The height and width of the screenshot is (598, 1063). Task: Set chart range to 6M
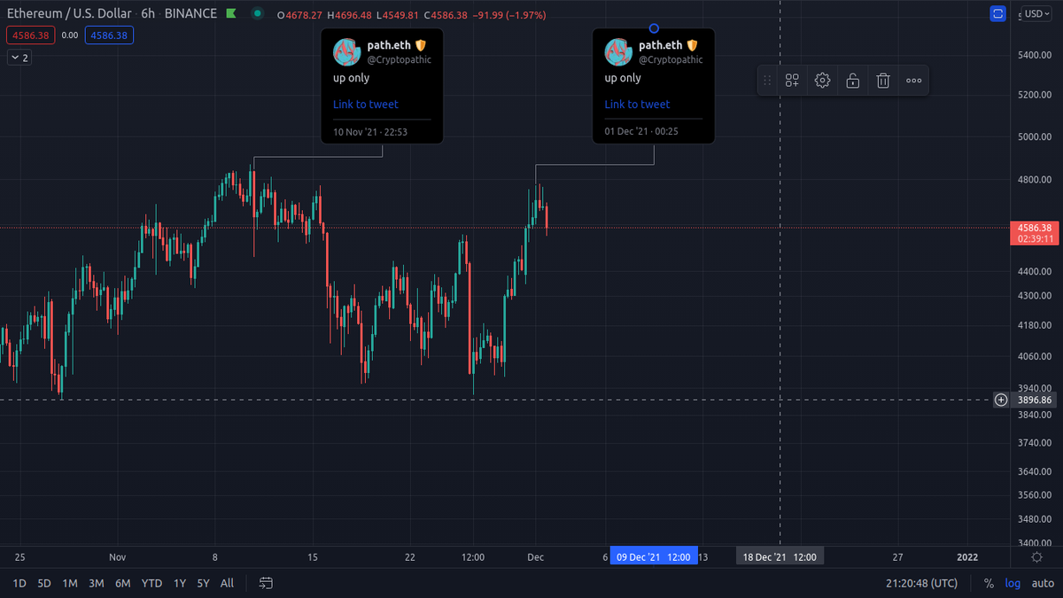pyautogui.click(x=123, y=583)
